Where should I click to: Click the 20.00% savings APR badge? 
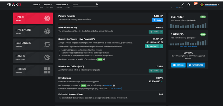point(83,86)
